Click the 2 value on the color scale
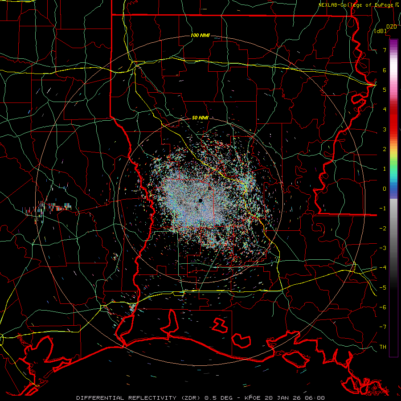401x401 pixels. pos(385,149)
